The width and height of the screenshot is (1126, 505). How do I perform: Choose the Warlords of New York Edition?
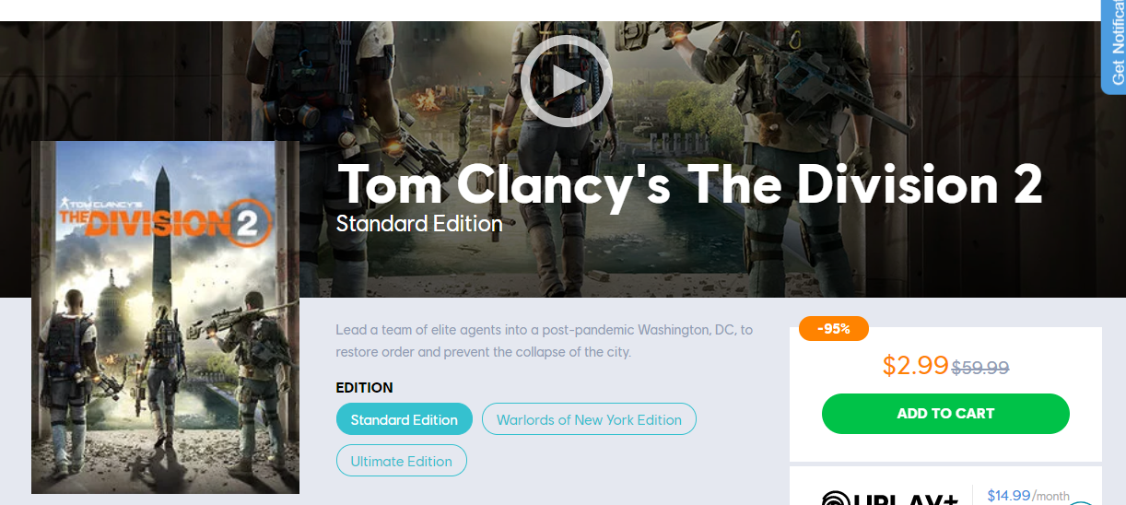tap(589, 419)
